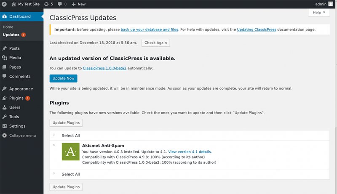Click the comments count 0 in admin bar
Viewport: 337px width, 194px height.
(x=65, y=4)
